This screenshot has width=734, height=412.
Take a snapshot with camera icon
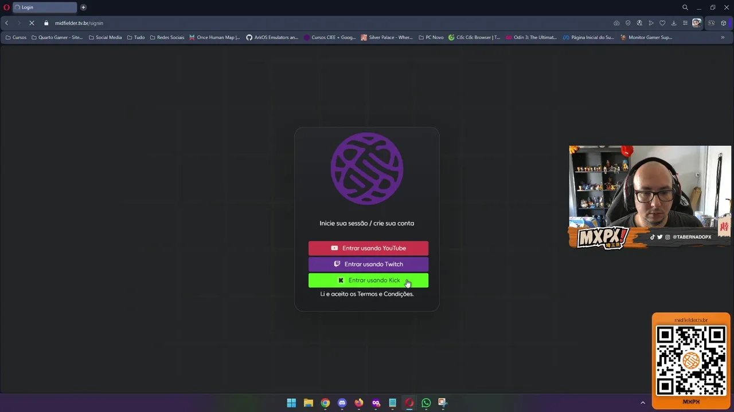click(616, 23)
